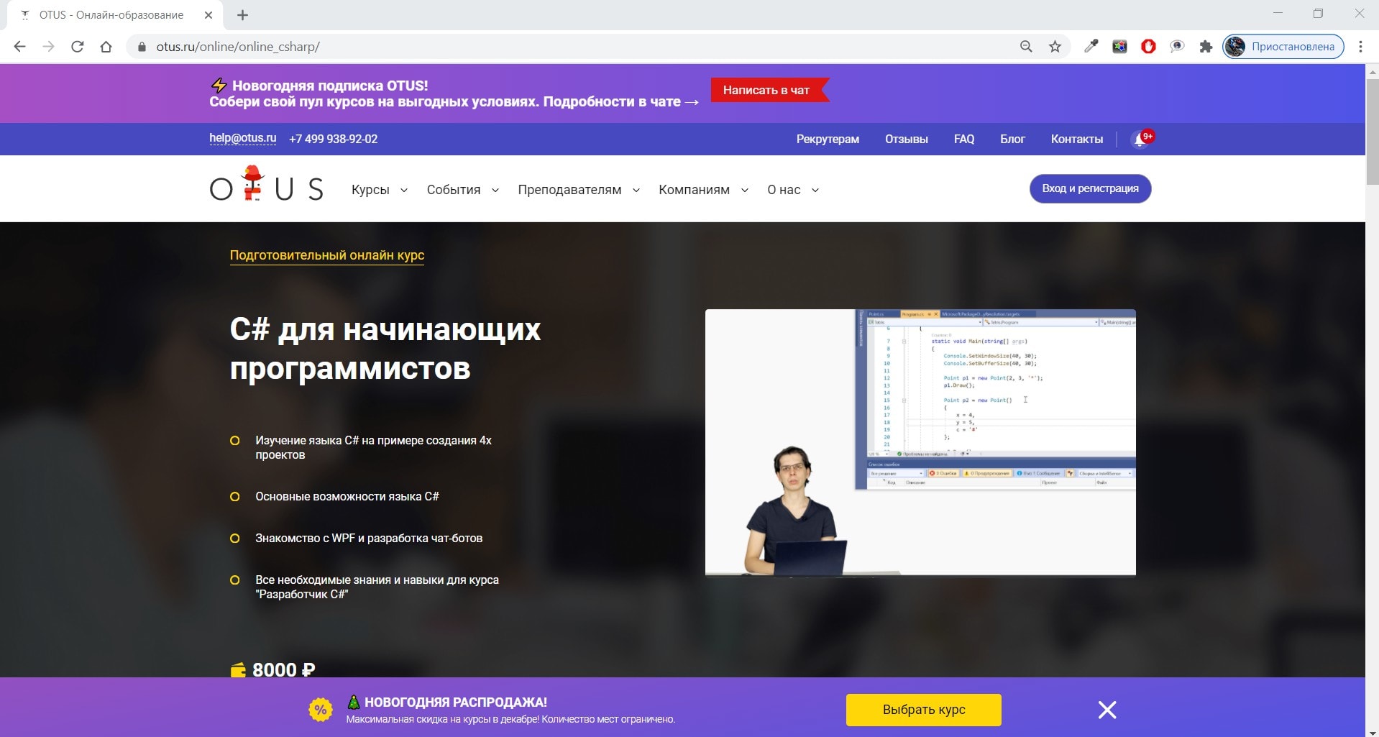Image resolution: width=1379 pixels, height=737 pixels.
Task: Open the Контакты page
Action: point(1076,139)
